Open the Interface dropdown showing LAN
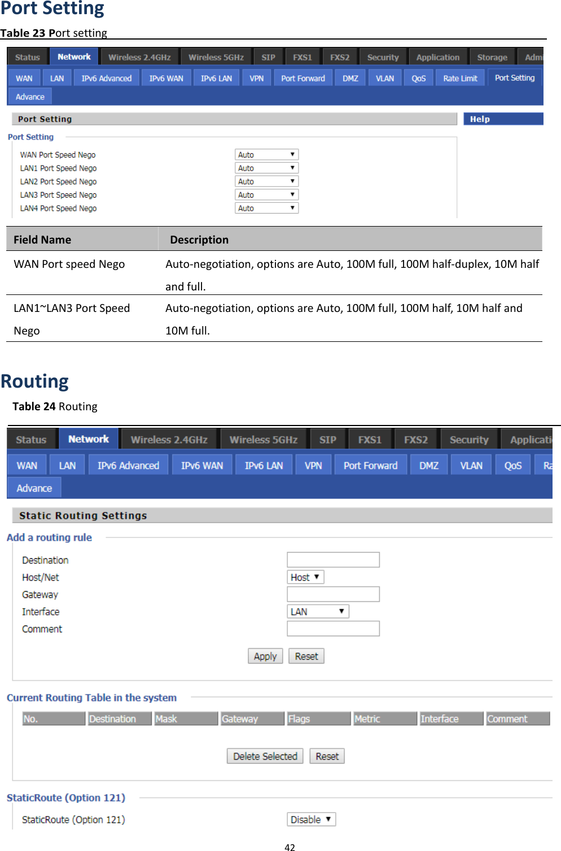The height and width of the screenshot is (851, 561). [x=318, y=611]
